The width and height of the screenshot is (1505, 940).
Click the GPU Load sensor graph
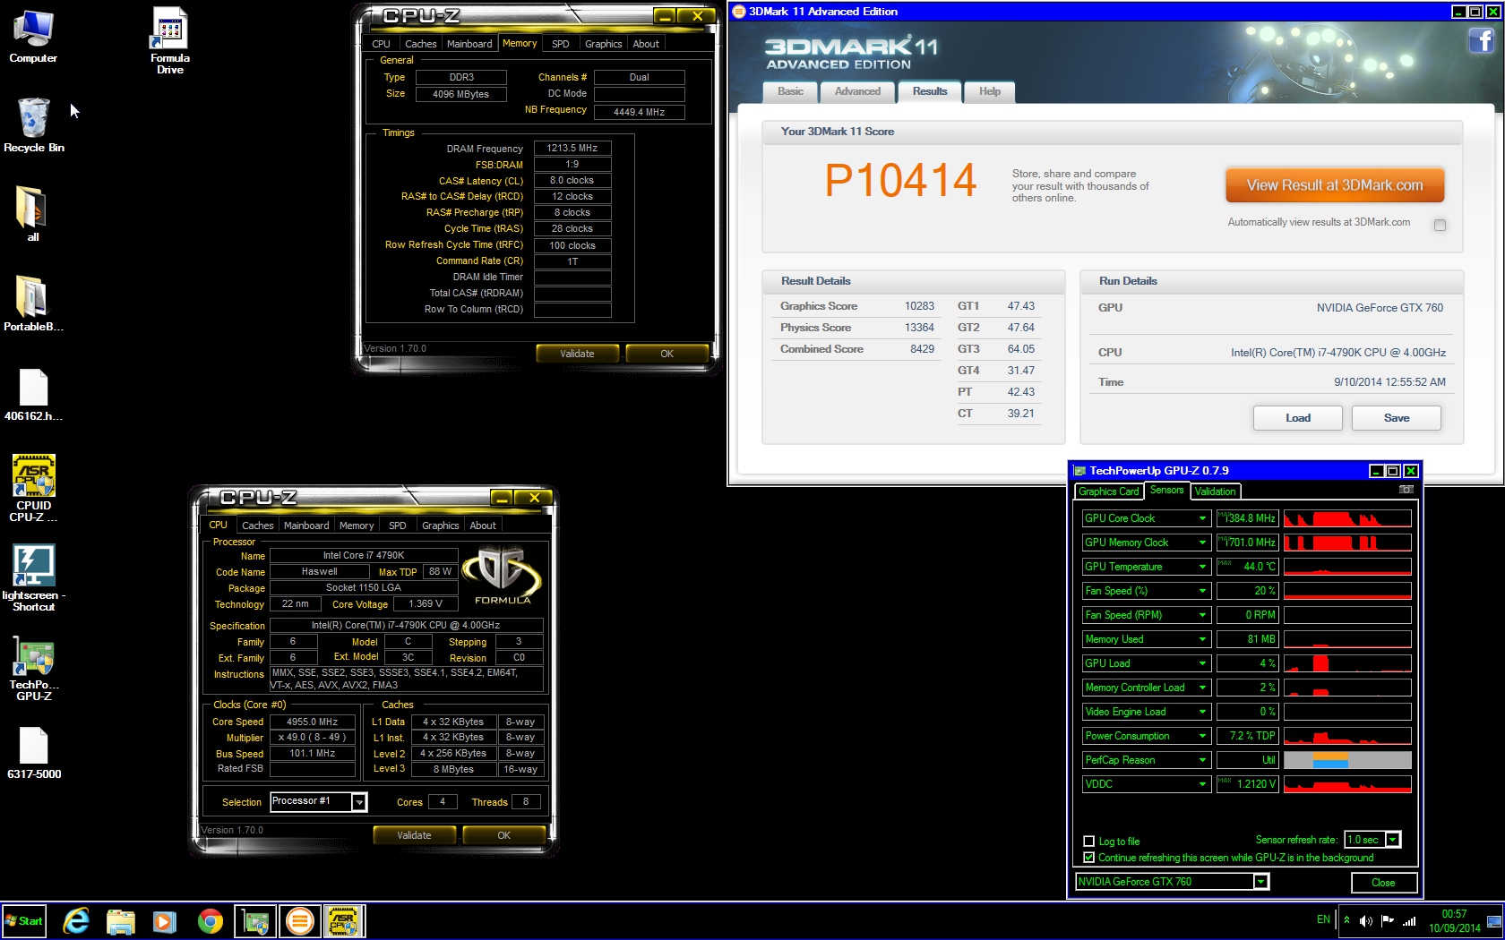1347,663
